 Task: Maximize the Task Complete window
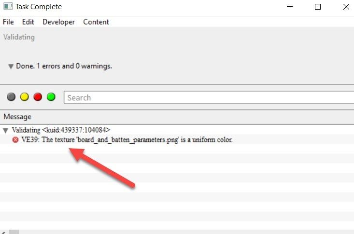(x=317, y=7)
